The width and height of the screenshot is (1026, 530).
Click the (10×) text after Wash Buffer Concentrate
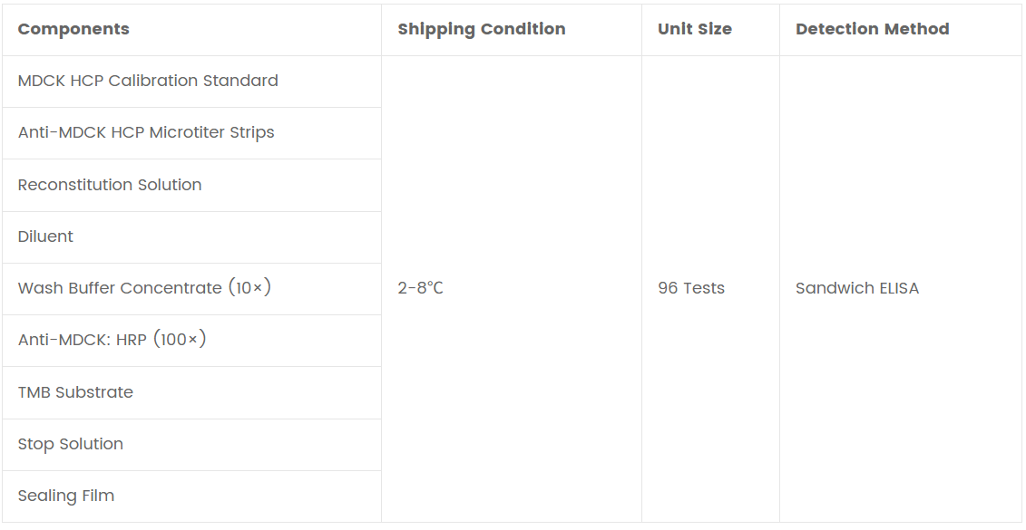tap(249, 288)
